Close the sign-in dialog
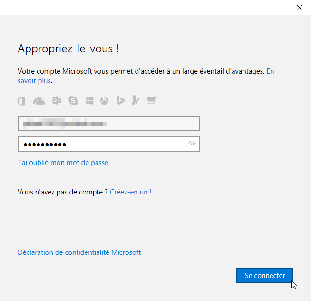Image resolution: width=311 pixels, height=301 pixels. 300,8
